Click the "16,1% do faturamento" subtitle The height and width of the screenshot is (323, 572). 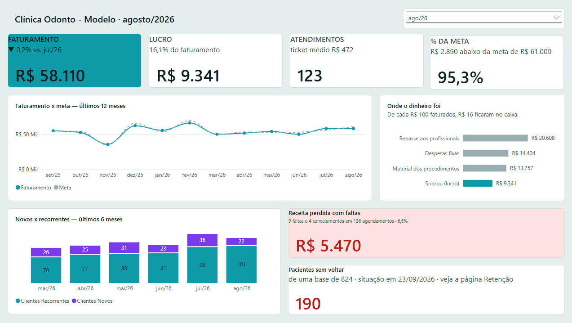click(x=185, y=50)
